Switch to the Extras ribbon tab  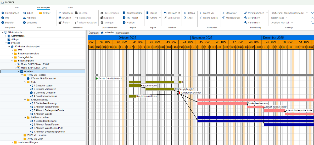[70, 7]
